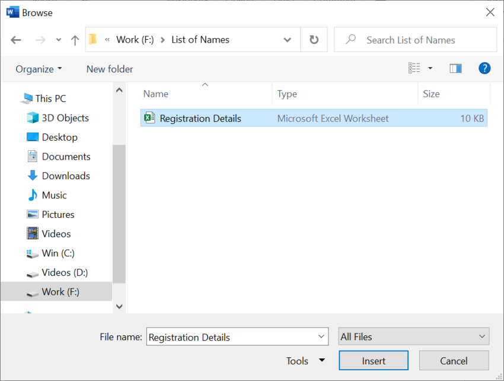Go to Downloads folder in sidebar
The image size is (504, 381).
click(x=65, y=176)
